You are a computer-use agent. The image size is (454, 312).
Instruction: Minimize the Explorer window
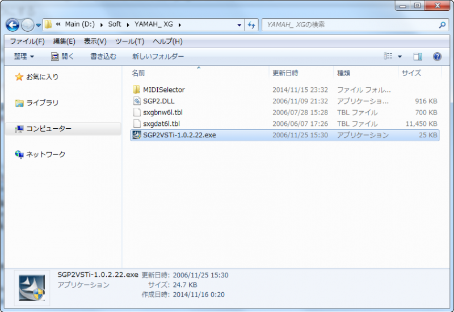coord(402,5)
